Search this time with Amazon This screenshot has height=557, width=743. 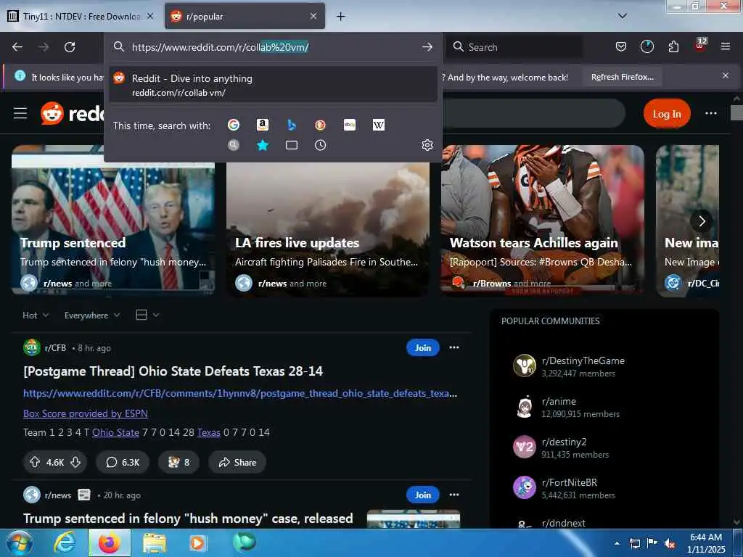coord(263,125)
